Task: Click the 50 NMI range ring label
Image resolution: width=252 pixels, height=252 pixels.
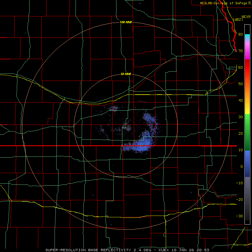Action: 126,74
